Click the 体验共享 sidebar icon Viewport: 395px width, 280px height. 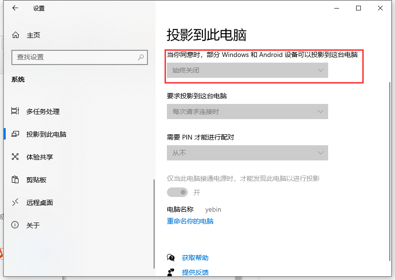point(15,157)
